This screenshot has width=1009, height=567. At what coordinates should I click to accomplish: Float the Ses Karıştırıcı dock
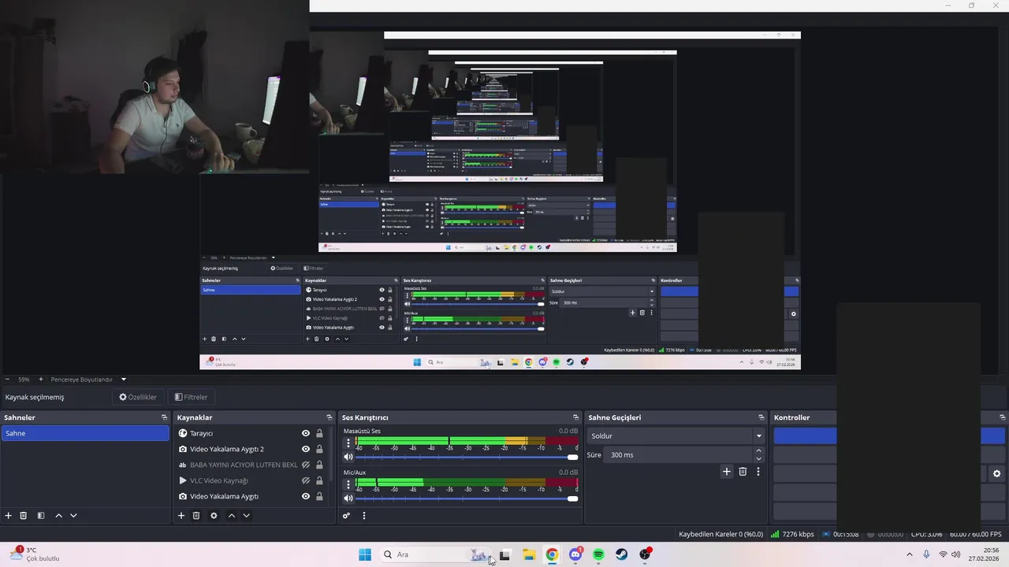pyautogui.click(x=575, y=417)
